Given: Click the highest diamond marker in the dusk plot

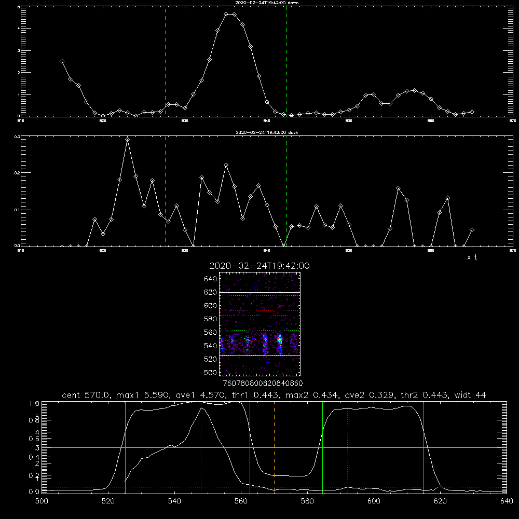Looking at the screenshot, I should 128,139.
